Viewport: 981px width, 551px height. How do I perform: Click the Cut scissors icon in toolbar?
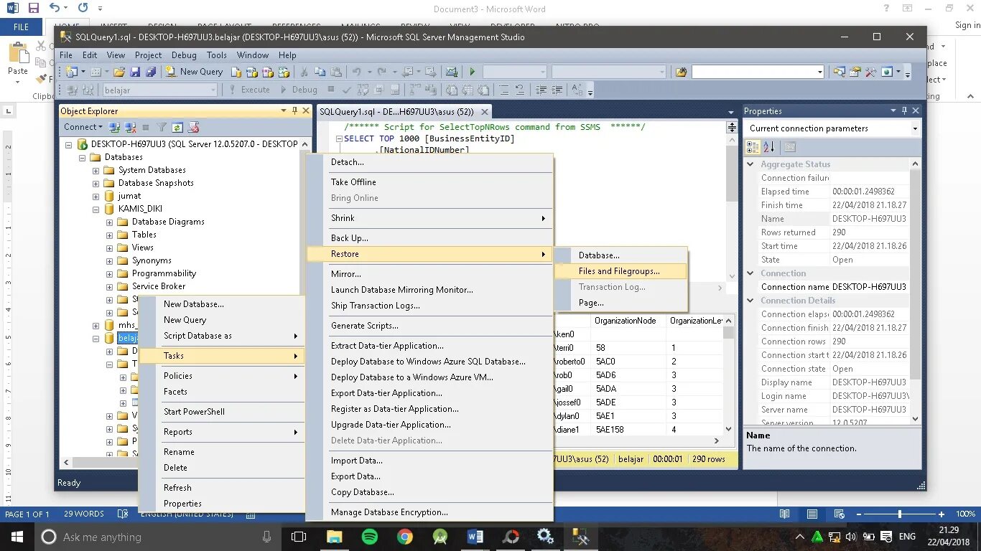(x=304, y=72)
